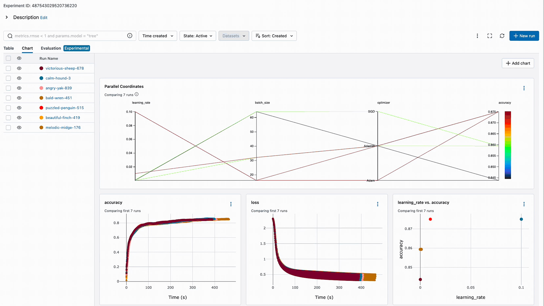
Task: Open the loss chart options menu
Action: click(378, 204)
